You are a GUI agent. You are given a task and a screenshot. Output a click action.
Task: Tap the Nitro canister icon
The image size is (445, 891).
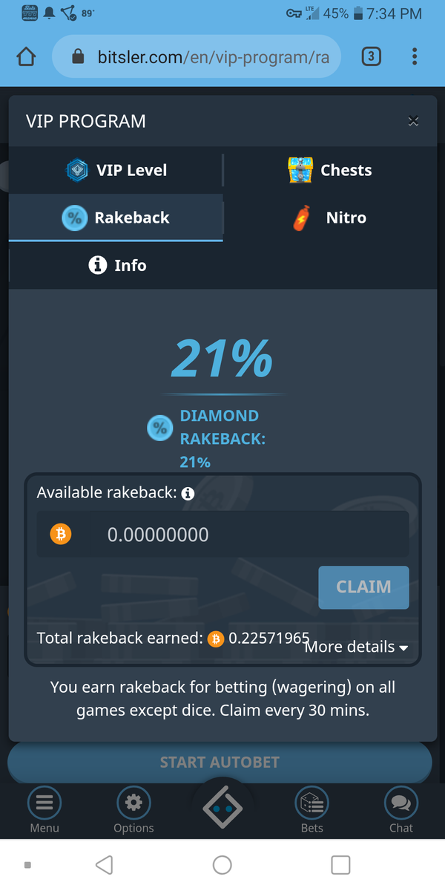coord(302,218)
